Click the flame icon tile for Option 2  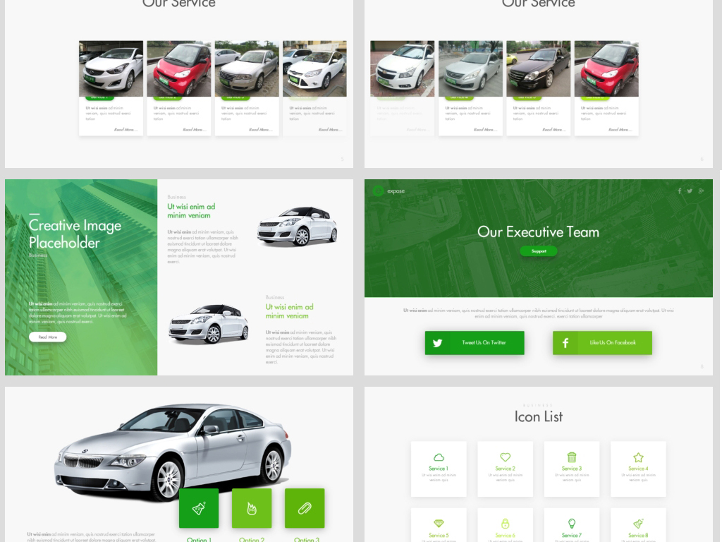[252, 508]
